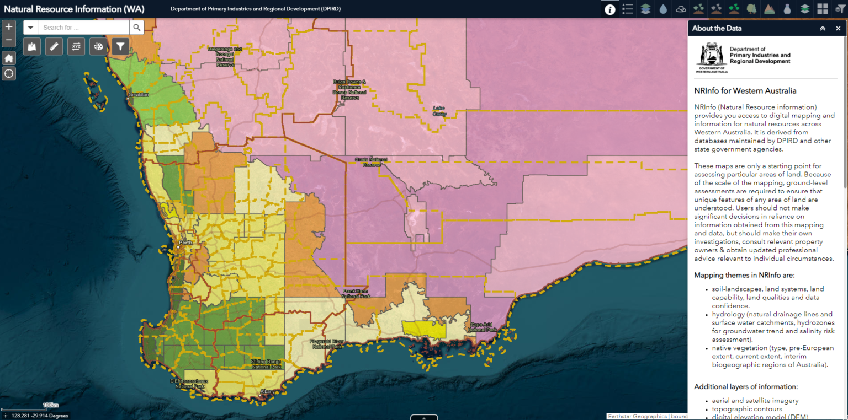Image resolution: width=848 pixels, height=420 pixels.
Task: Open the trees native vegetation widget
Action: click(751, 9)
